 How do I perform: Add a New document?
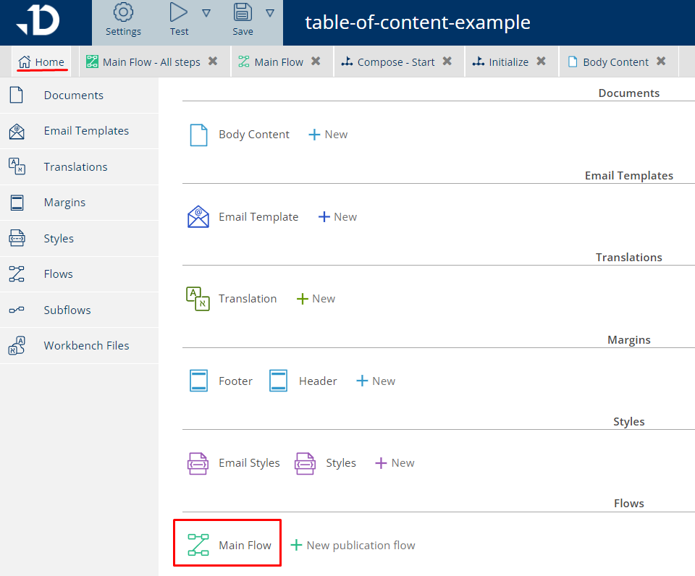(x=328, y=135)
